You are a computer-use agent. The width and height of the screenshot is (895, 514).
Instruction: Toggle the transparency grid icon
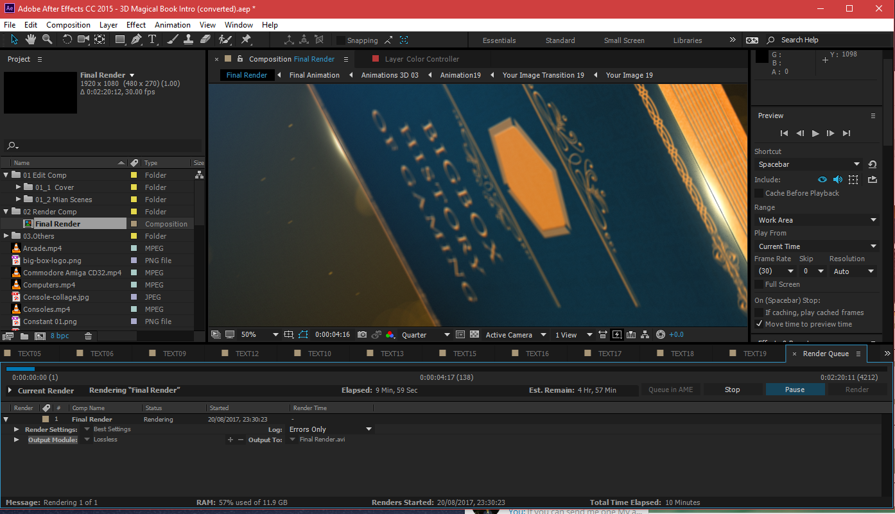pyautogui.click(x=474, y=335)
